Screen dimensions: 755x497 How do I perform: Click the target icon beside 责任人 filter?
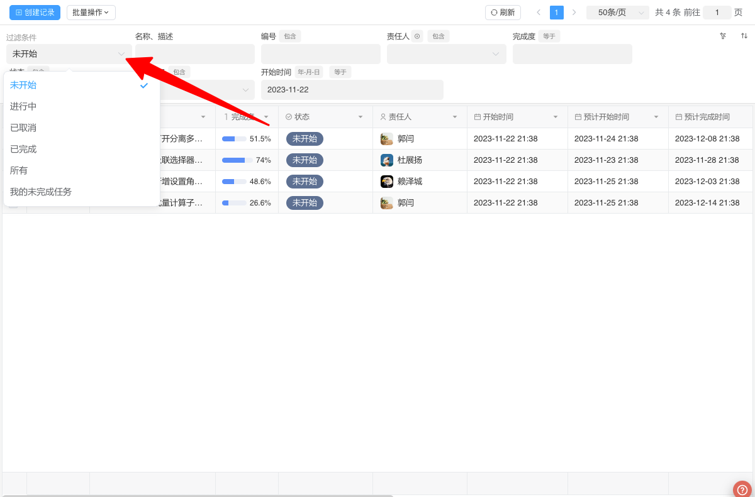click(x=418, y=36)
